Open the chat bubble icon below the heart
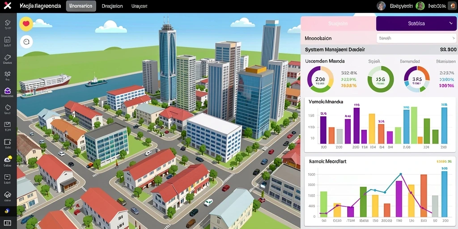The height and width of the screenshot is (229, 458). point(26,42)
